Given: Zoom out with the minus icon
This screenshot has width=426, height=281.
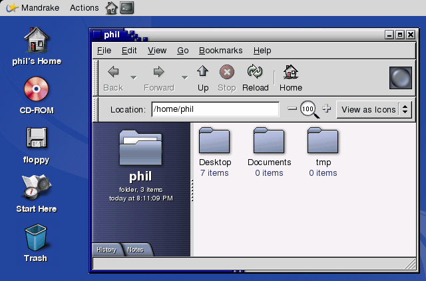Looking at the screenshot, I should (x=292, y=109).
